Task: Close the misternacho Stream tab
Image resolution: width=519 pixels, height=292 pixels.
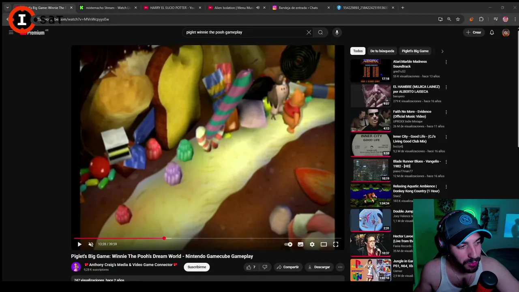Action: point(135,8)
